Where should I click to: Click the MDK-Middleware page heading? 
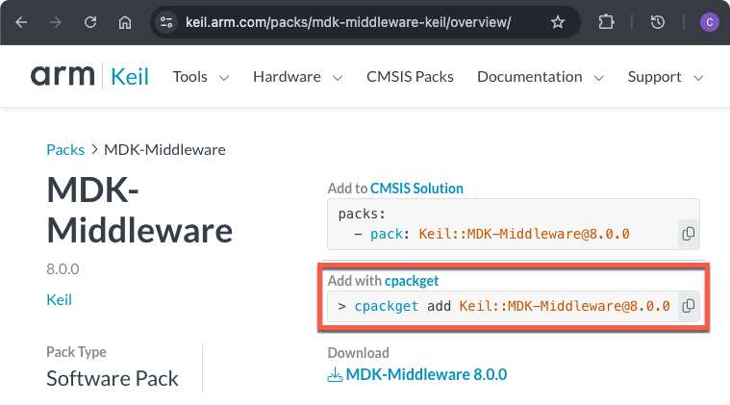pos(139,211)
